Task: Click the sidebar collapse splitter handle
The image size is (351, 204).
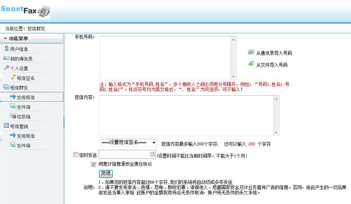Action: [64, 122]
